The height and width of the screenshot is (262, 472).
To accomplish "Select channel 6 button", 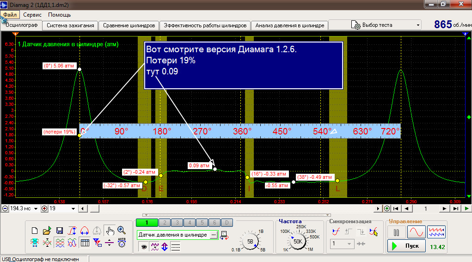I will point(215,223).
